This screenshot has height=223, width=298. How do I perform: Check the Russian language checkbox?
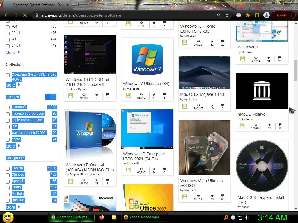click(x=8, y=201)
